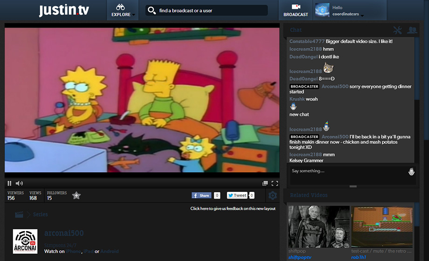Click Icecream2188 name next to hmm
This screenshot has height=261, width=429.
point(305,49)
